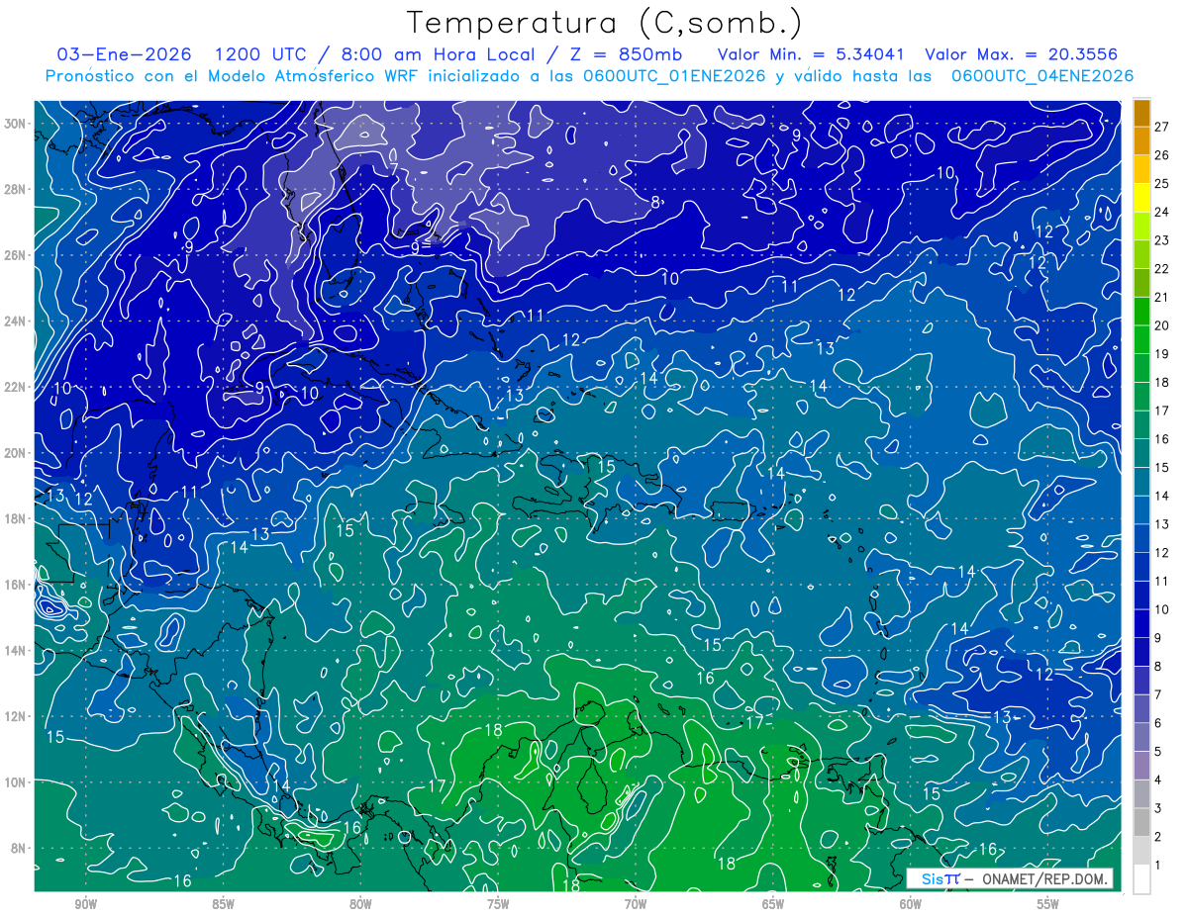This screenshot has height=917, width=1188.
Task: Click the '65W' longitude axis label
Action: point(773,903)
